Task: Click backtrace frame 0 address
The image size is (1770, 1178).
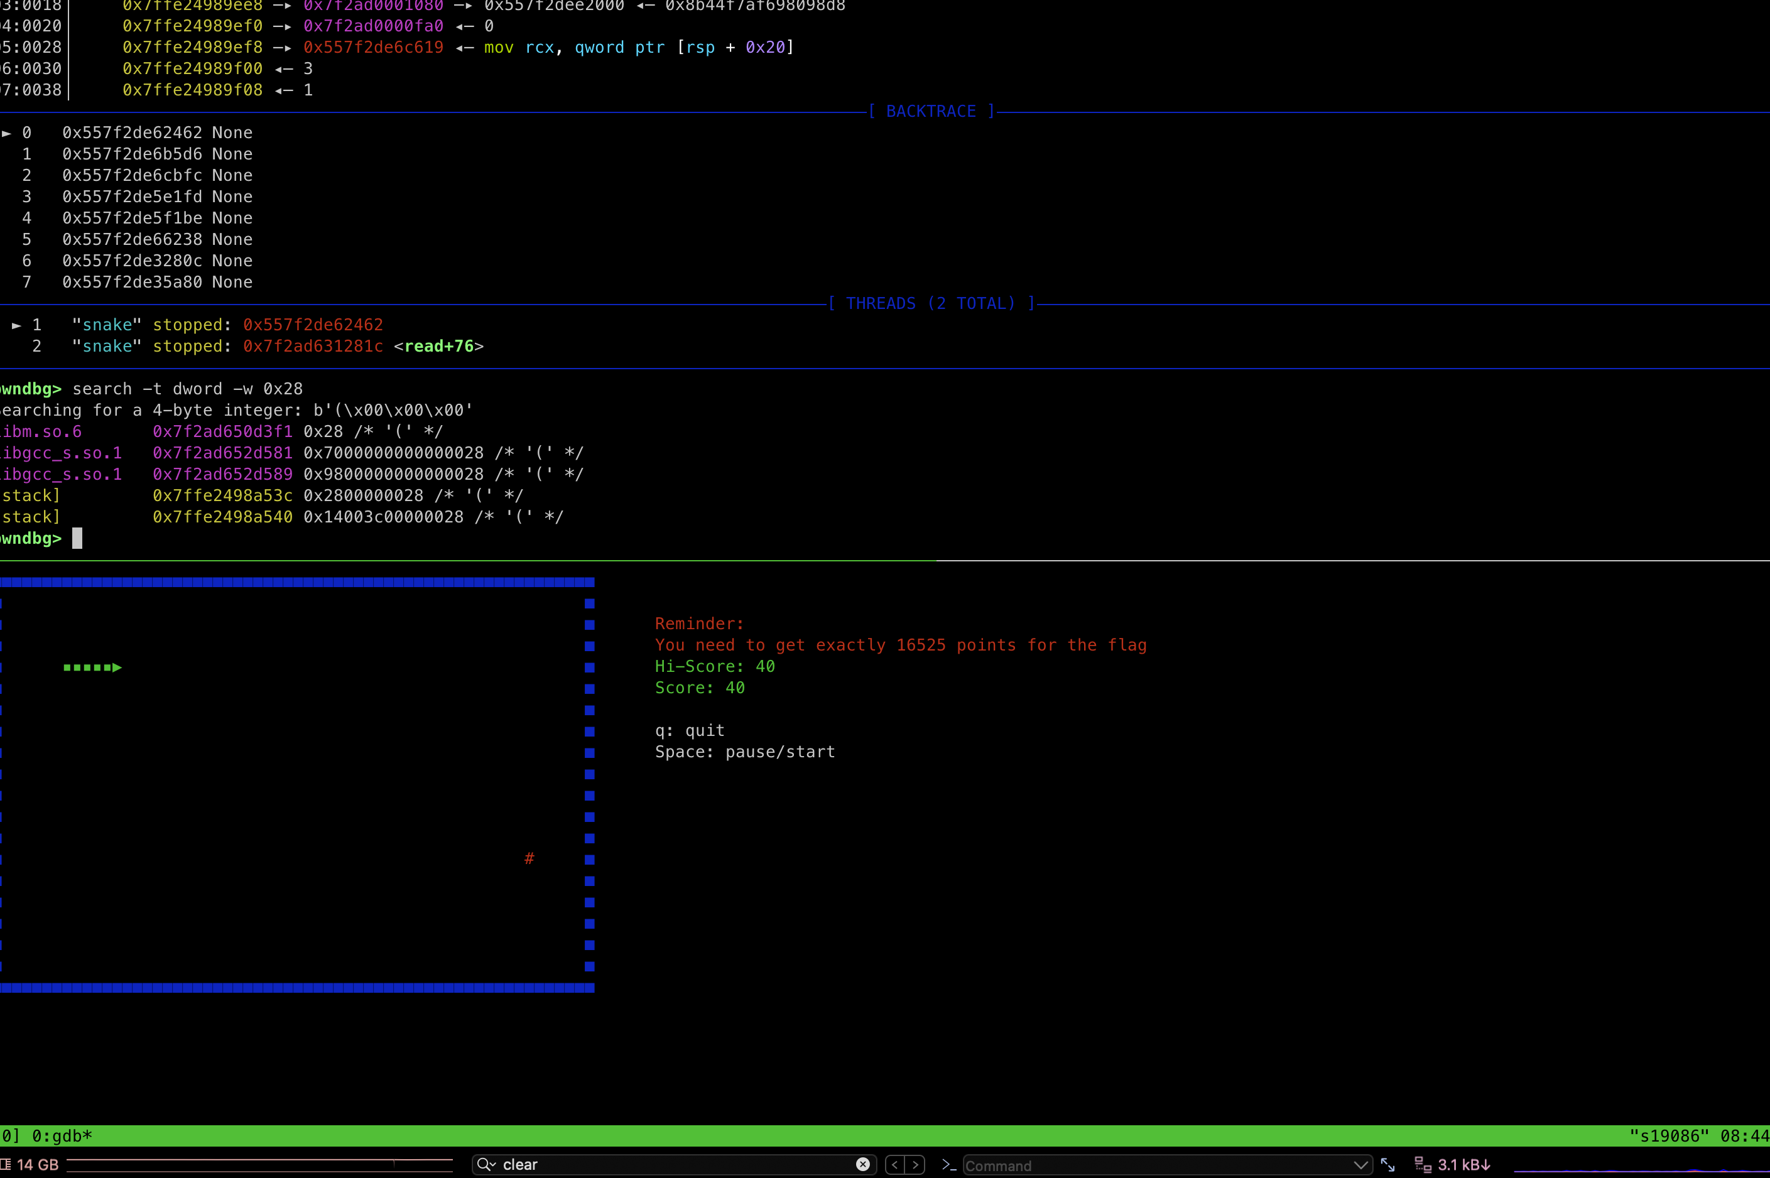Action: click(133, 132)
